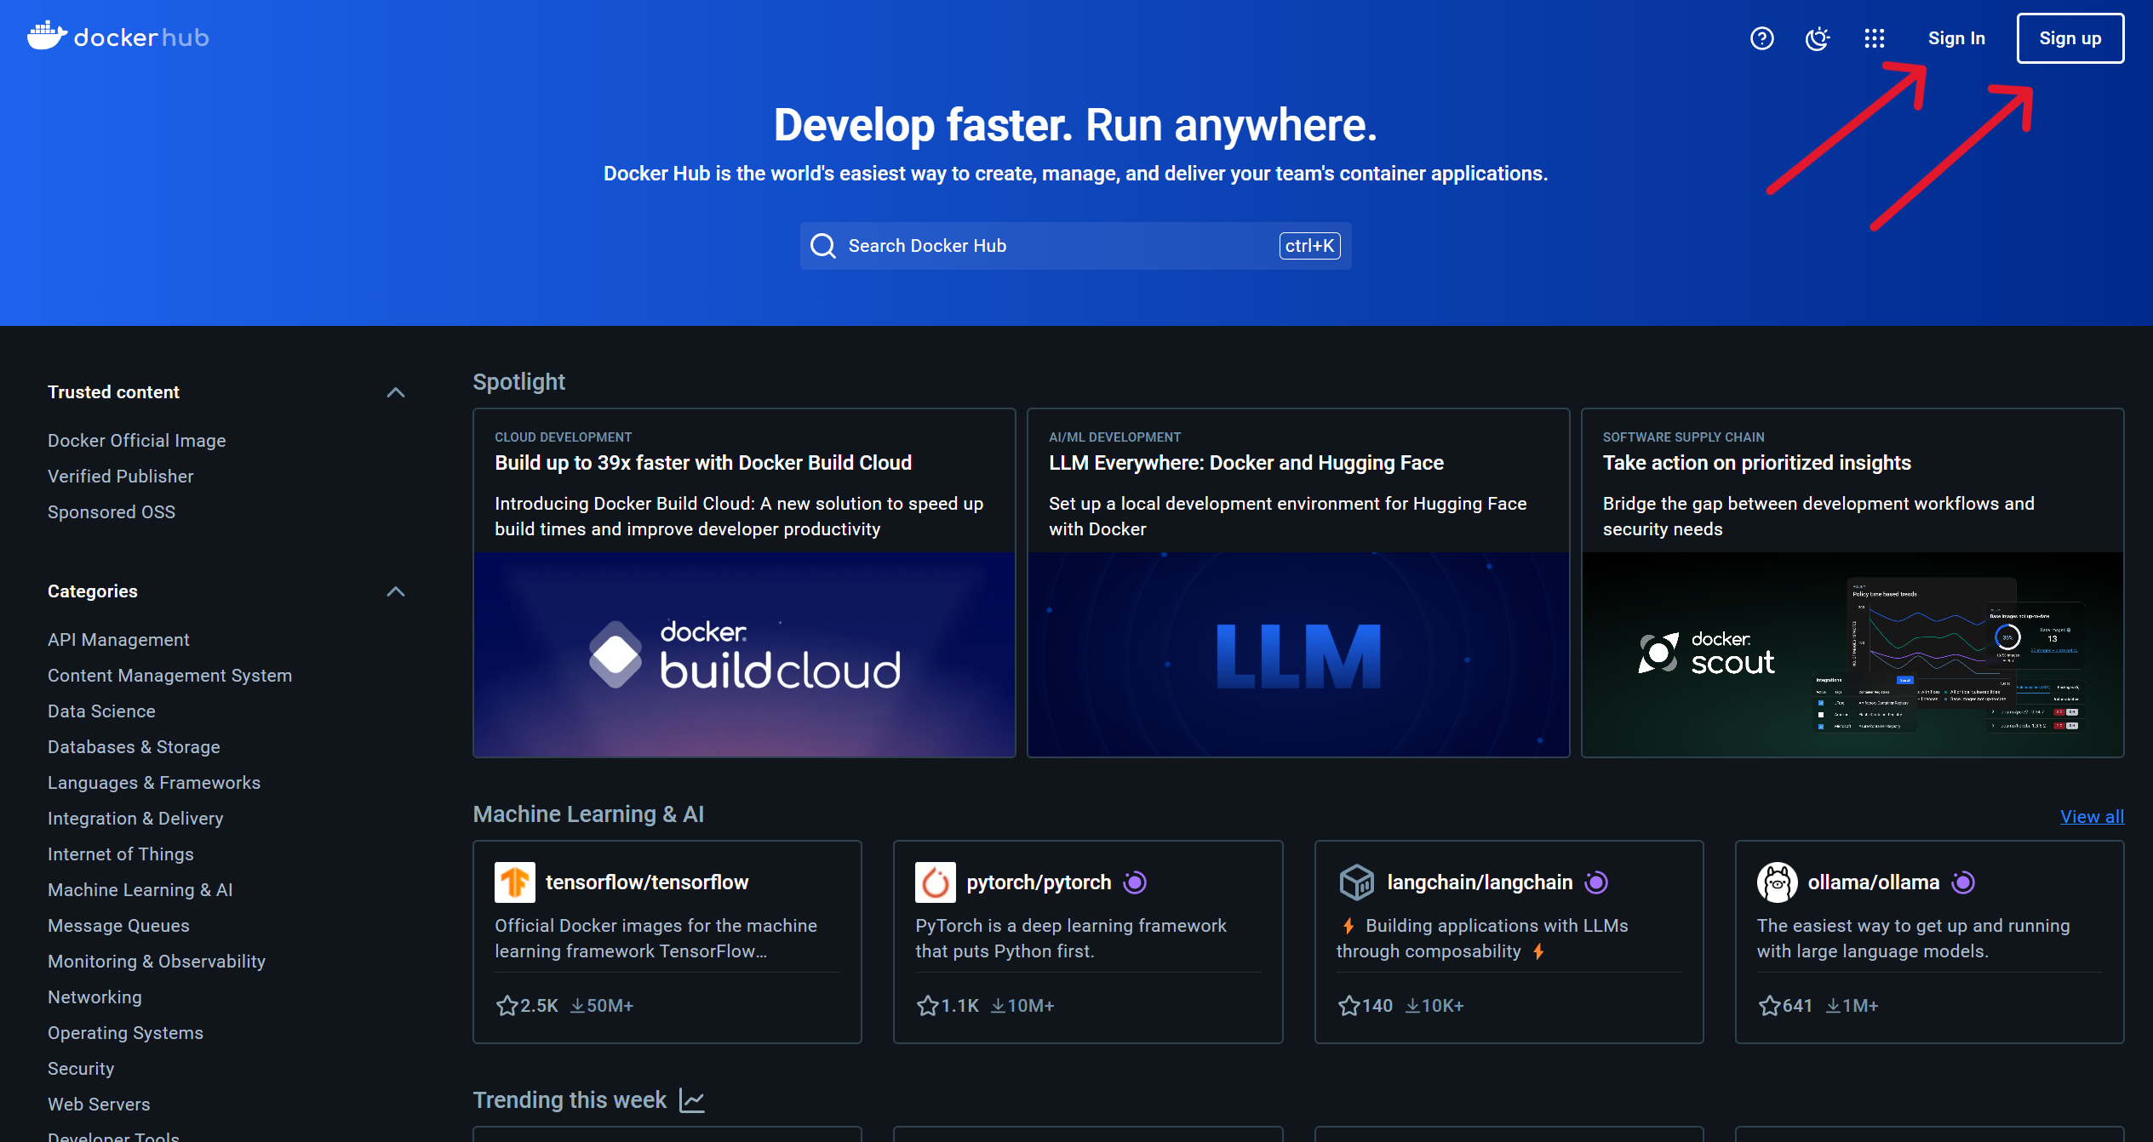Click the Sign up button
The width and height of the screenshot is (2153, 1142).
[x=2070, y=38]
